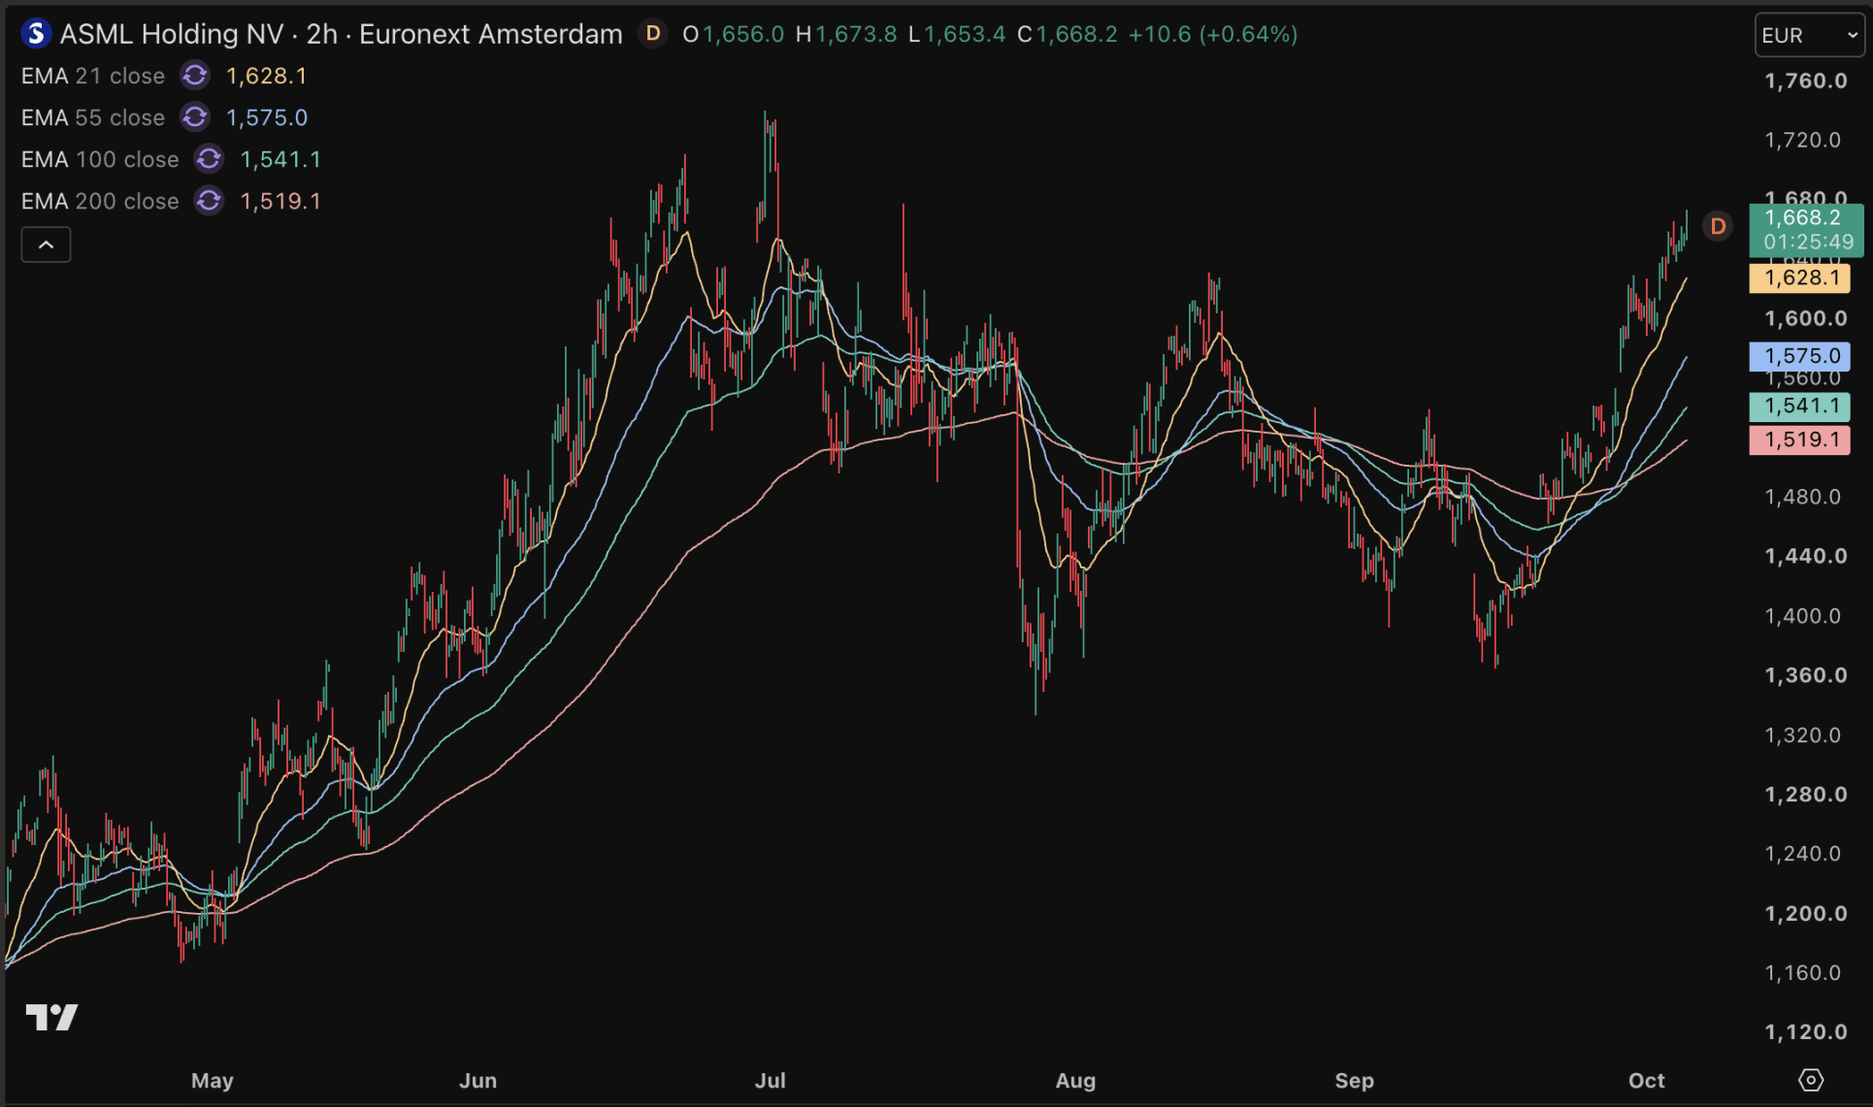Click the blue 1,575.0 EMA price tag
This screenshot has width=1873, height=1107.
click(1799, 356)
